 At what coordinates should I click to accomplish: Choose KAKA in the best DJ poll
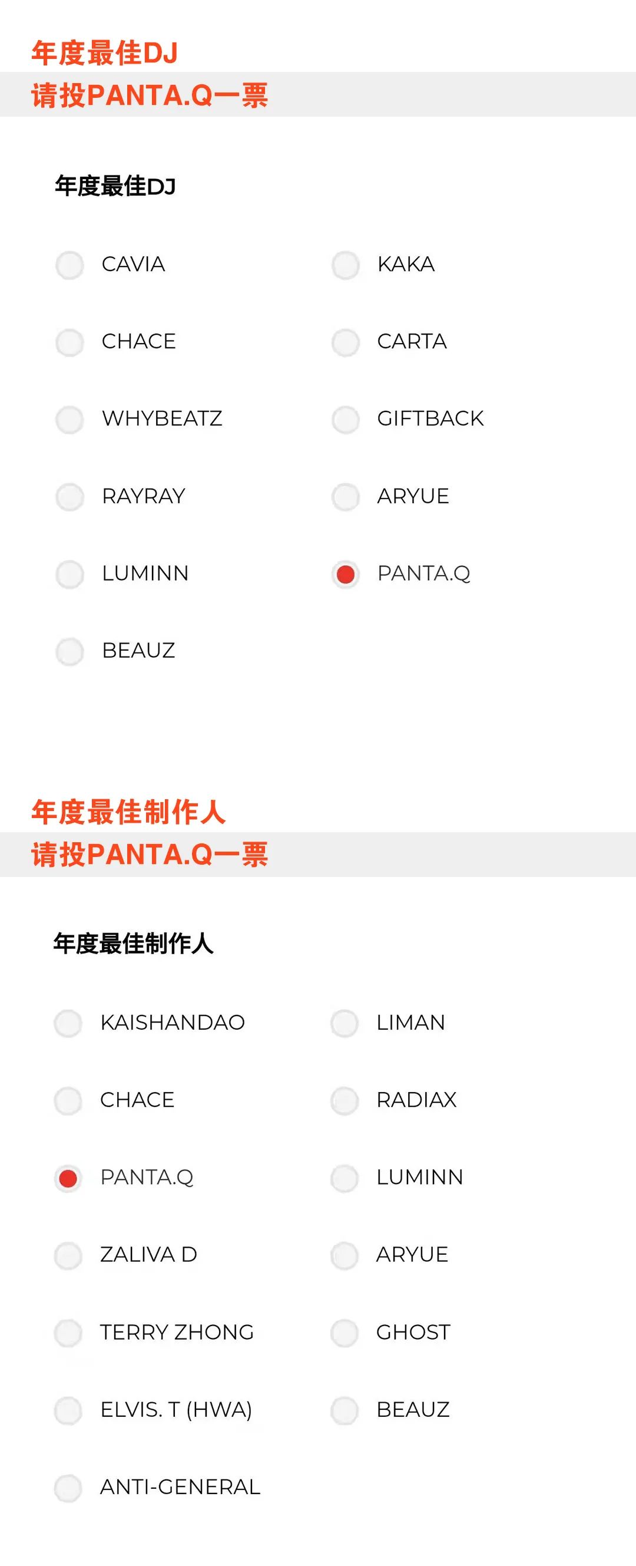click(x=345, y=265)
